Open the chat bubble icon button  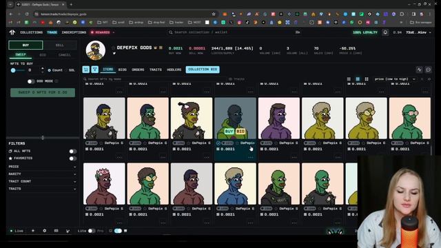point(428,70)
